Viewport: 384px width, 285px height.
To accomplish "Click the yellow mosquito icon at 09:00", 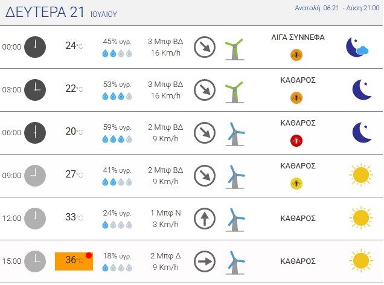I will (x=296, y=184).
